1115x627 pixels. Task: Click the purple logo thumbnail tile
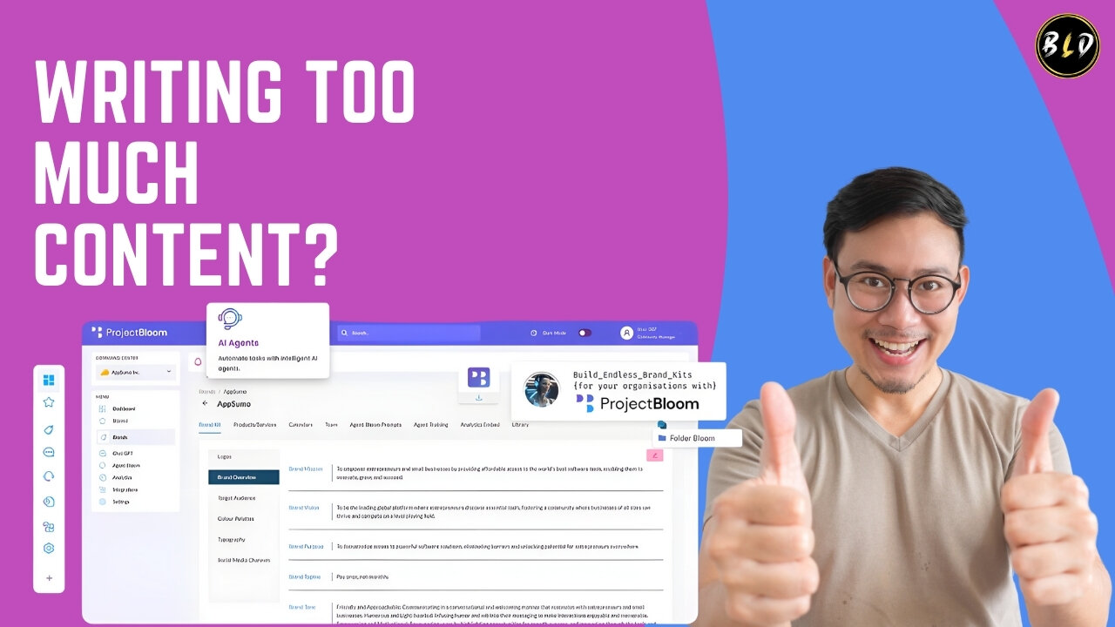[x=478, y=377]
